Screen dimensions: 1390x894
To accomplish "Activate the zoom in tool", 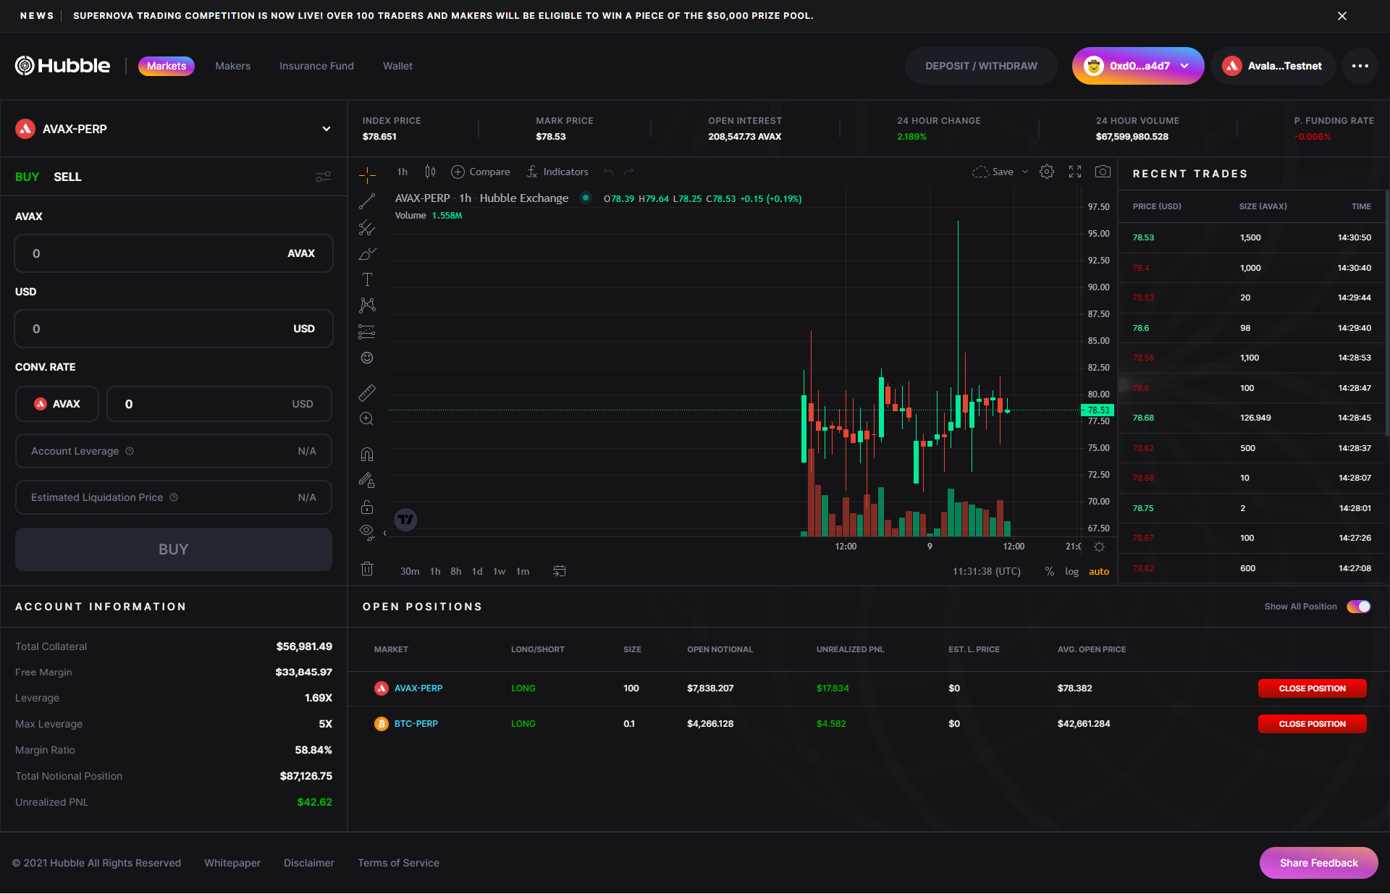I will click(x=367, y=418).
